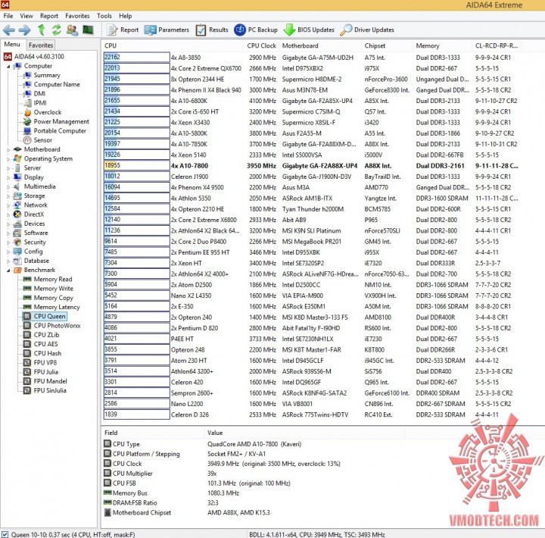Select the DMI tree item
This screenshot has height=538, width=545.
click(x=39, y=94)
